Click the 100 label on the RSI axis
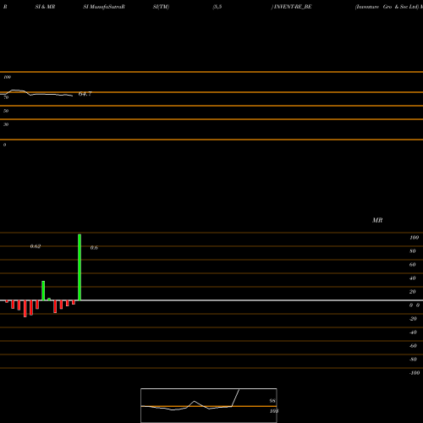Screen dimensions: 423x423 8,77
